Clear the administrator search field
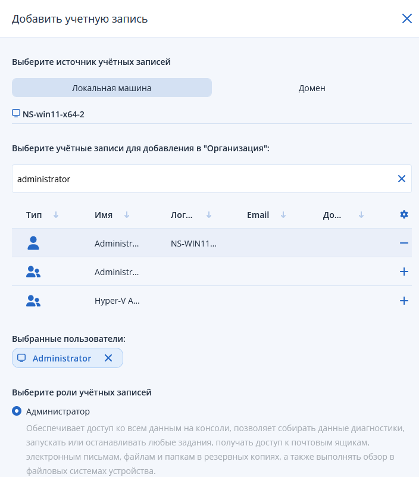Image resolution: width=419 pixels, height=477 pixels. pos(402,179)
